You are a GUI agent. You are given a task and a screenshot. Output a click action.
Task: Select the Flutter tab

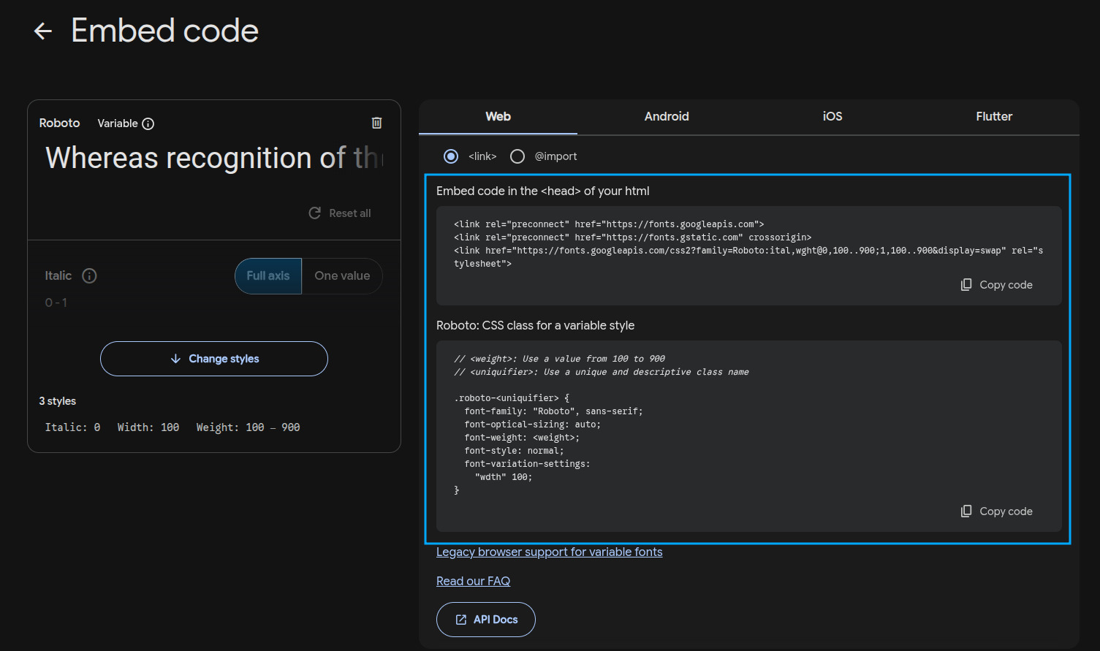pyautogui.click(x=993, y=117)
